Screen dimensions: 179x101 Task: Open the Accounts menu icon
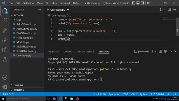point(5,77)
